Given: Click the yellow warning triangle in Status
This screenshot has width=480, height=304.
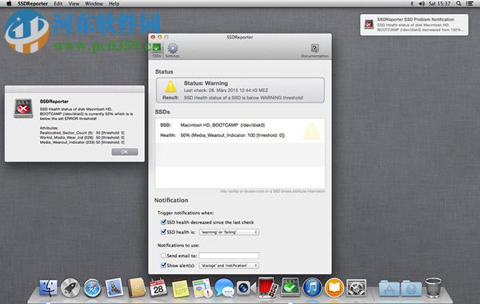Looking at the screenshot, I should click(170, 86).
